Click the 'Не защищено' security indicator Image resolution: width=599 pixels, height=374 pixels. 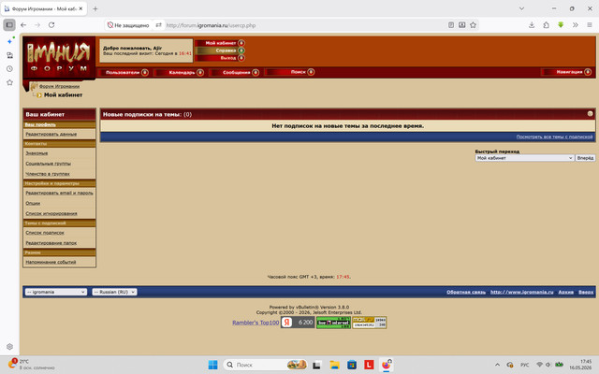tap(128, 25)
